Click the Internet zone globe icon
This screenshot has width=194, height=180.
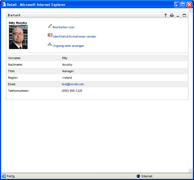[138, 176]
